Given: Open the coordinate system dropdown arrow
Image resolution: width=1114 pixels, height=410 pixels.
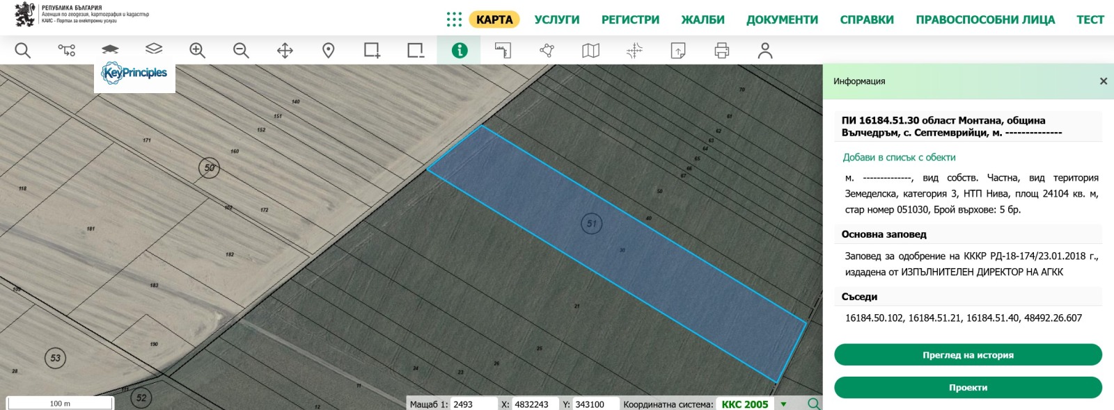Looking at the screenshot, I should [783, 404].
